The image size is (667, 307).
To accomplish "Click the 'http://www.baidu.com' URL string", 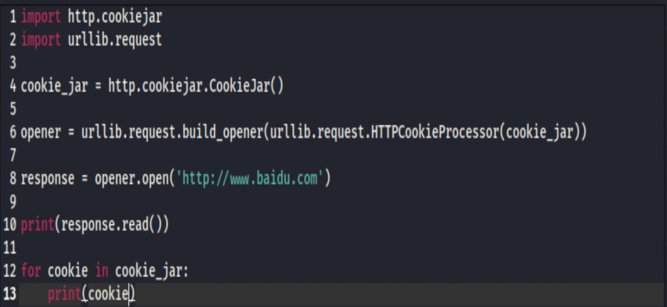I will pos(250,179).
